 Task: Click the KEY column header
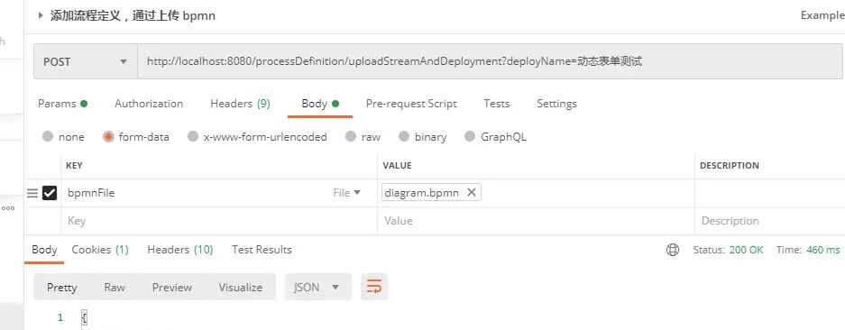(x=74, y=166)
